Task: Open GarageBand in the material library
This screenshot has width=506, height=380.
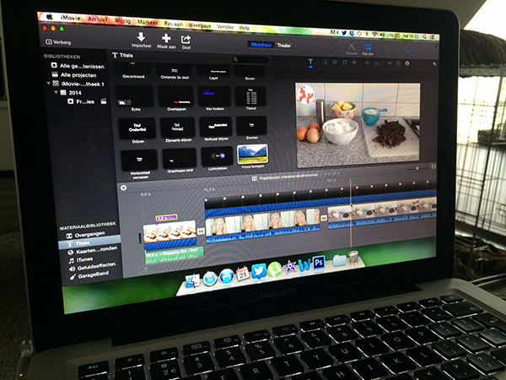Action: pos(89,275)
